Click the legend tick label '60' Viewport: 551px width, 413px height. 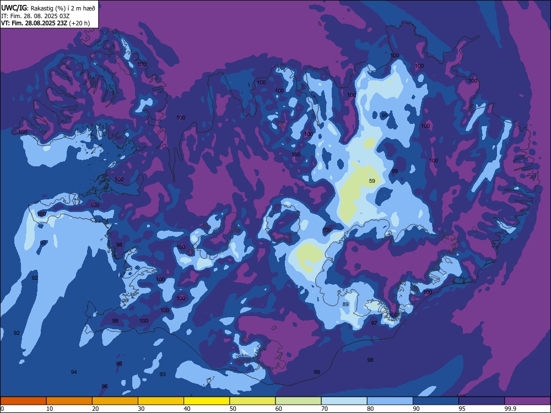tap(279, 409)
